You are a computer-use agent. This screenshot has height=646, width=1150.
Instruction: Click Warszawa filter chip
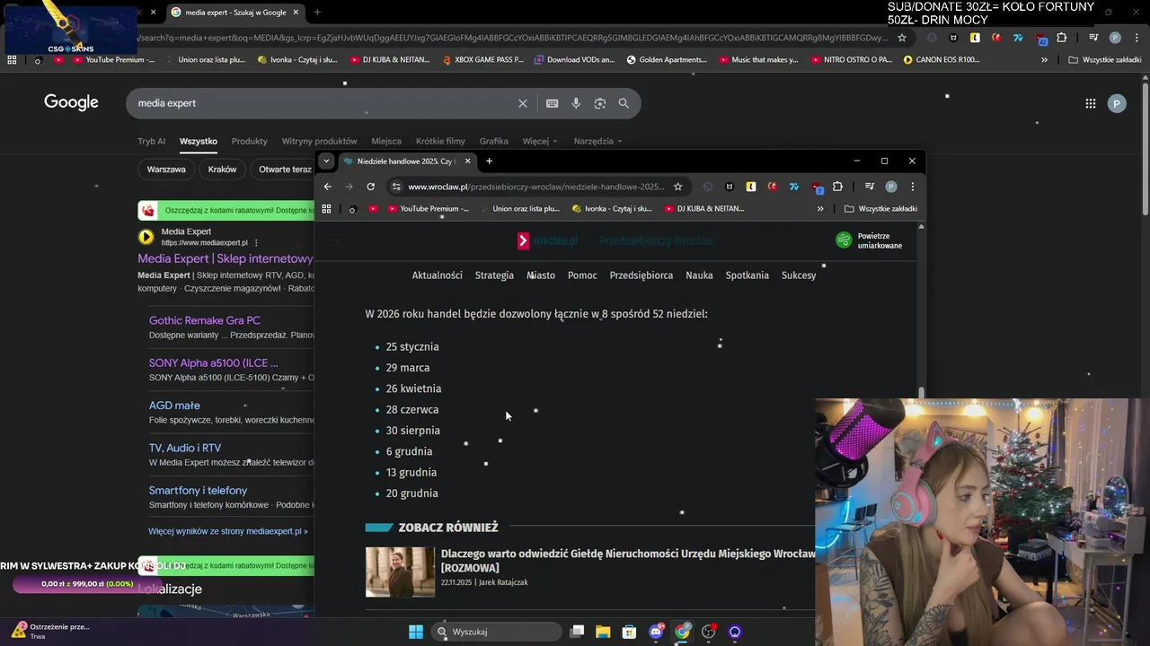point(166,169)
